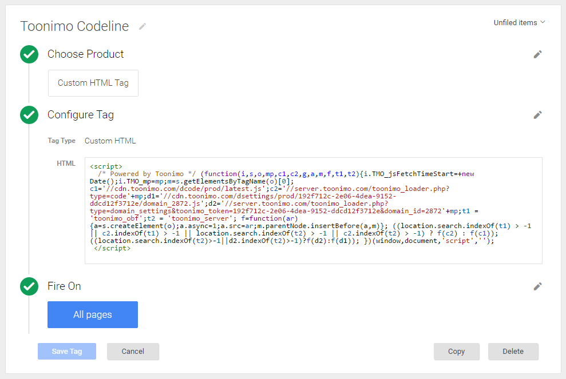Delete the Toonimo Codeline tag
Image resolution: width=566 pixels, height=379 pixels.
click(513, 351)
